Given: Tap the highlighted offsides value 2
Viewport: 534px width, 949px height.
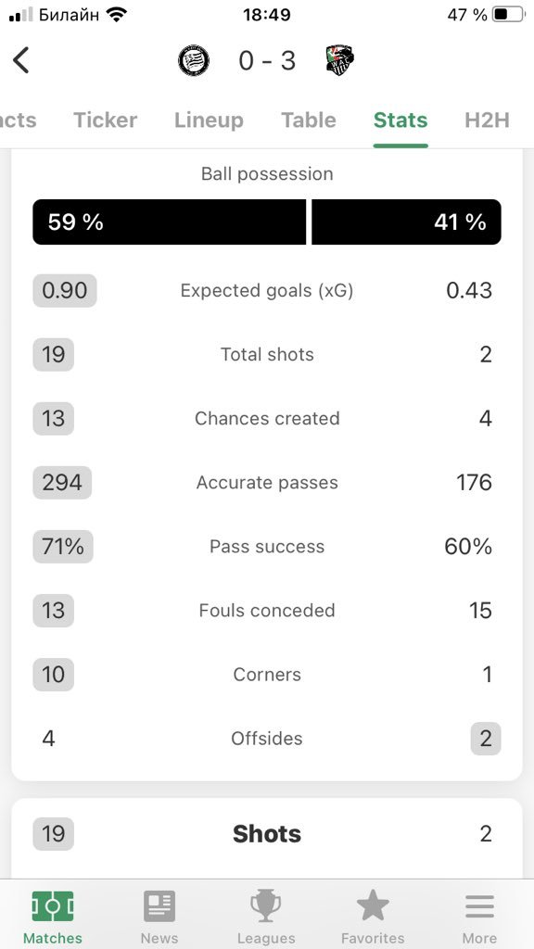Looking at the screenshot, I should coord(486,739).
